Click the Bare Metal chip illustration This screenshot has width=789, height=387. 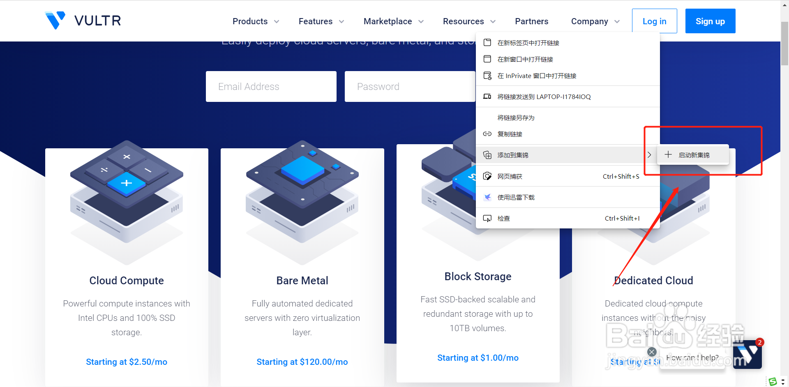tap(302, 202)
